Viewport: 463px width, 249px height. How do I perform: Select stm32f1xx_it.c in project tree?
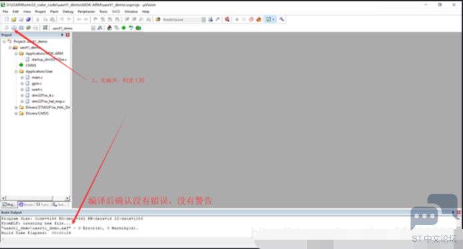coord(43,95)
